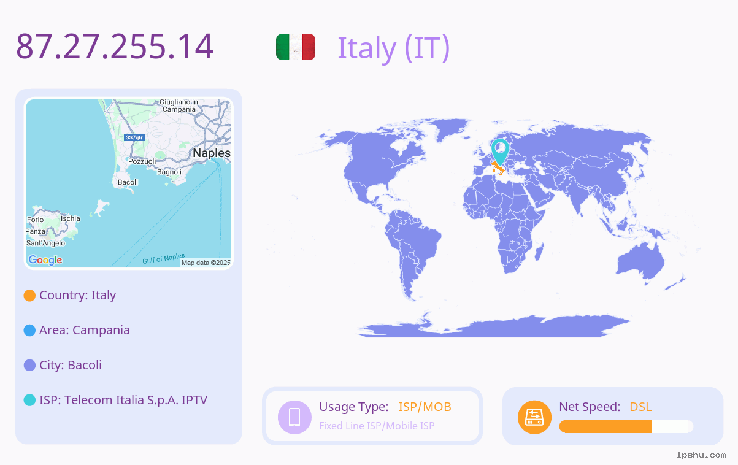Click the orange Net Speed DSL progress bar
The image size is (738, 465).
pyautogui.click(x=626, y=427)
